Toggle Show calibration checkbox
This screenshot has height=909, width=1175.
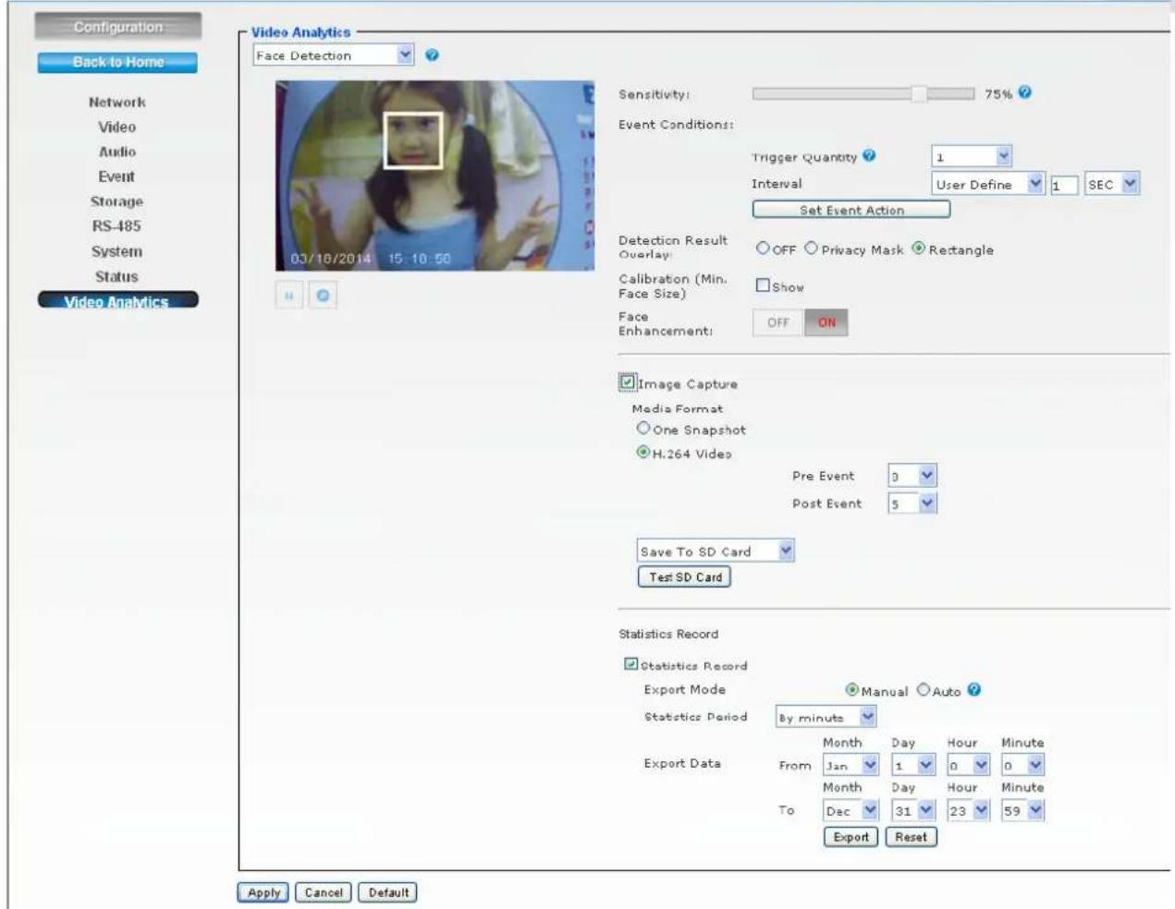763,285
